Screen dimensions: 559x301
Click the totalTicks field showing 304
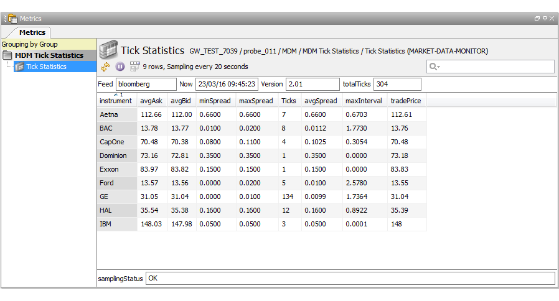click(397, 84)
